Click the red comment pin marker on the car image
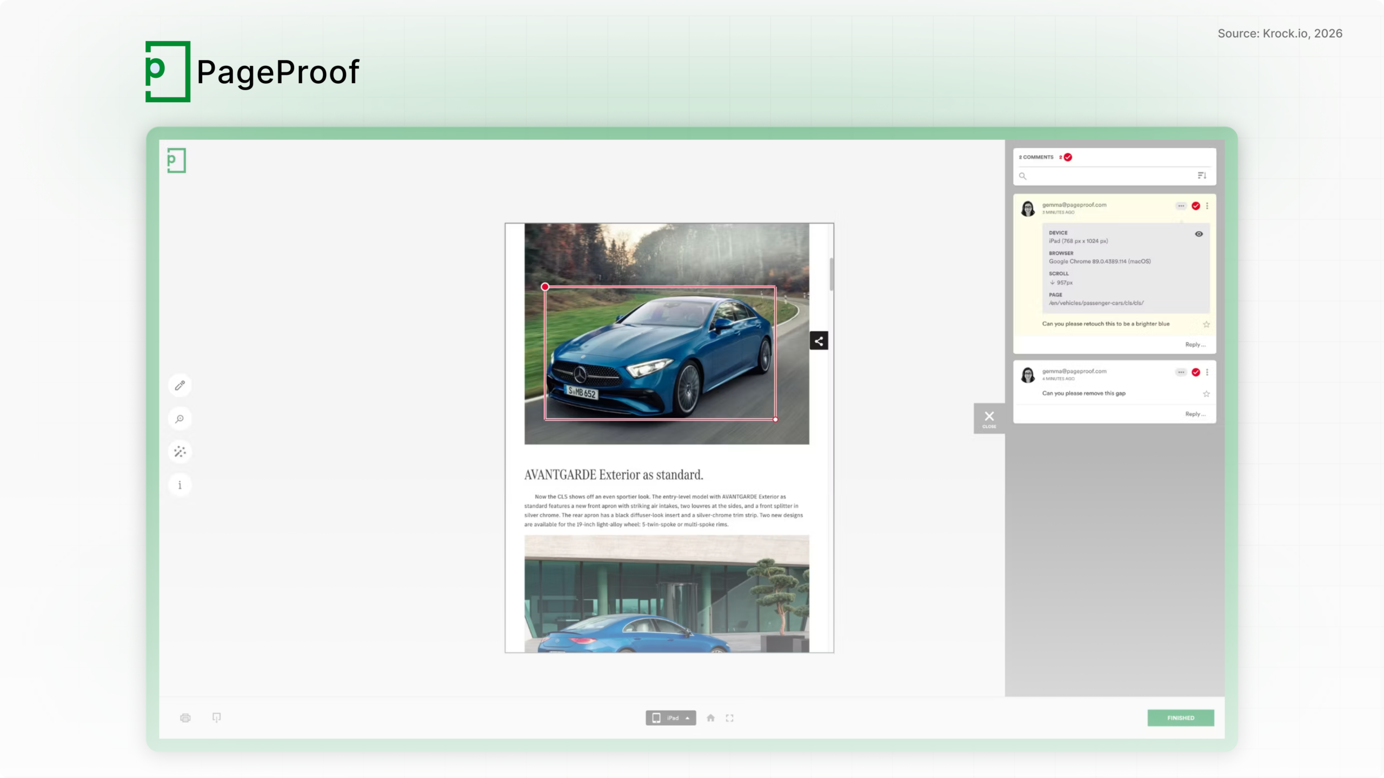This screenshot has width=1384, height=778. 545,287
